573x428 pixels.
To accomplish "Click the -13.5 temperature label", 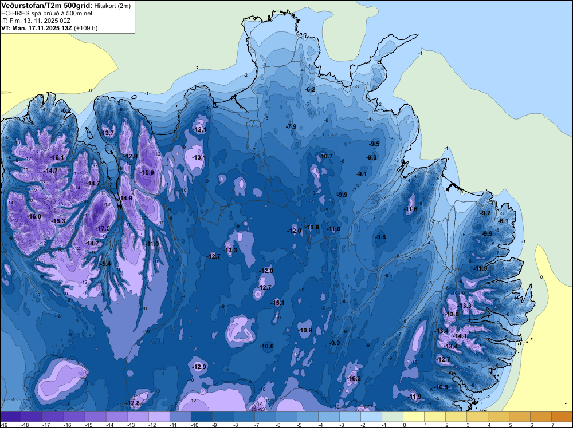I will click(x=452, y=315).
